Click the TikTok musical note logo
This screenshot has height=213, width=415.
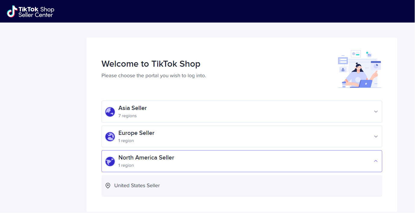(12, 11)
